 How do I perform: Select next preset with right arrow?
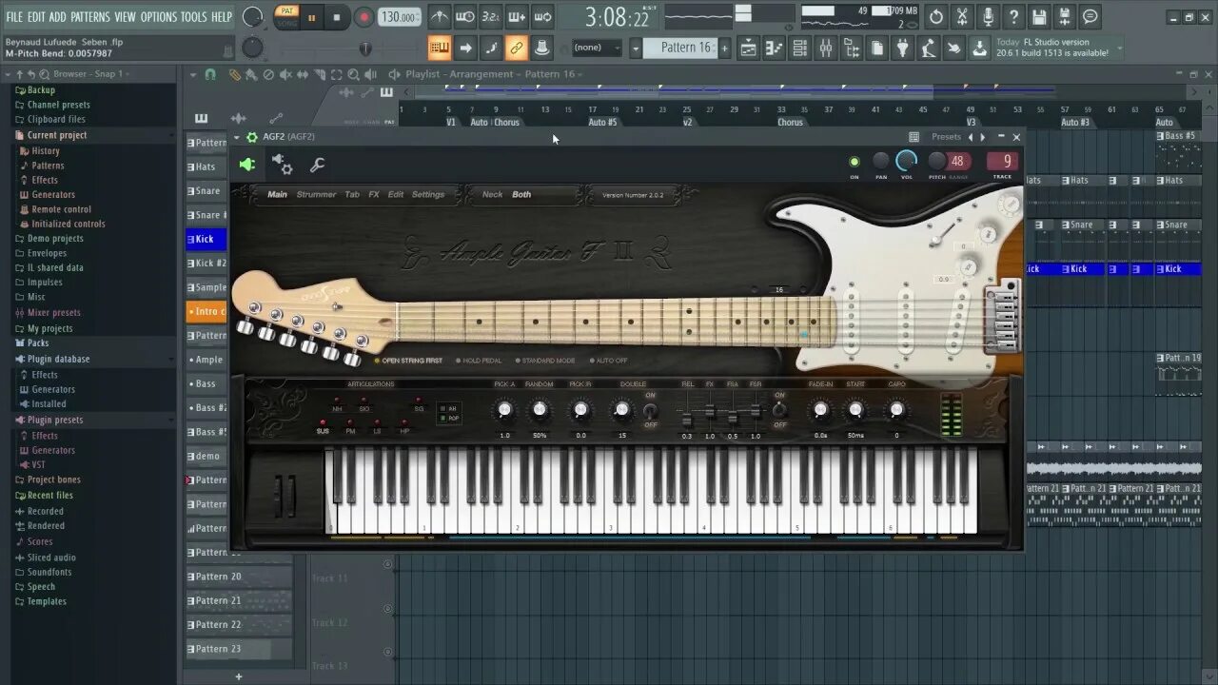tap(983, 137)
